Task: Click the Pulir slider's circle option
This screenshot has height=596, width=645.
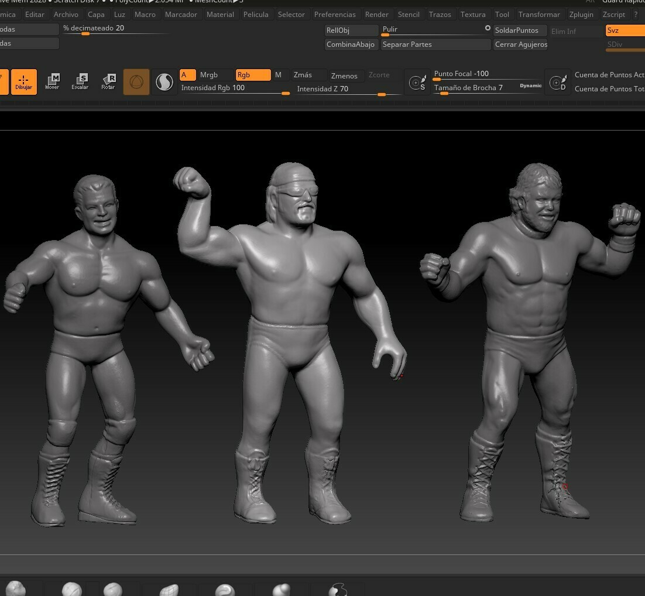Action: (x=488, y=28)
